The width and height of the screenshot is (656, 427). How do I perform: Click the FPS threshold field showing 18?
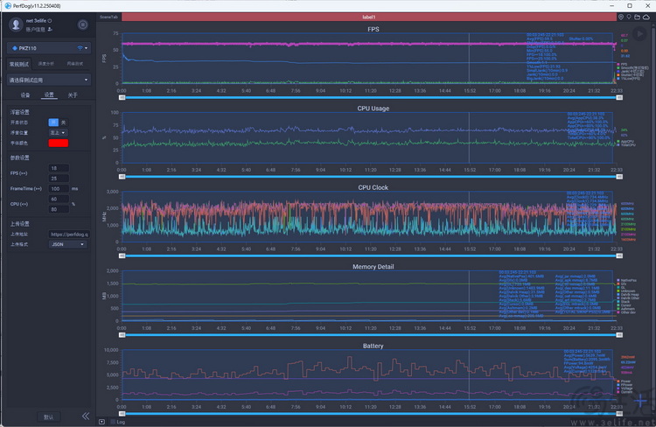point(58,168)
